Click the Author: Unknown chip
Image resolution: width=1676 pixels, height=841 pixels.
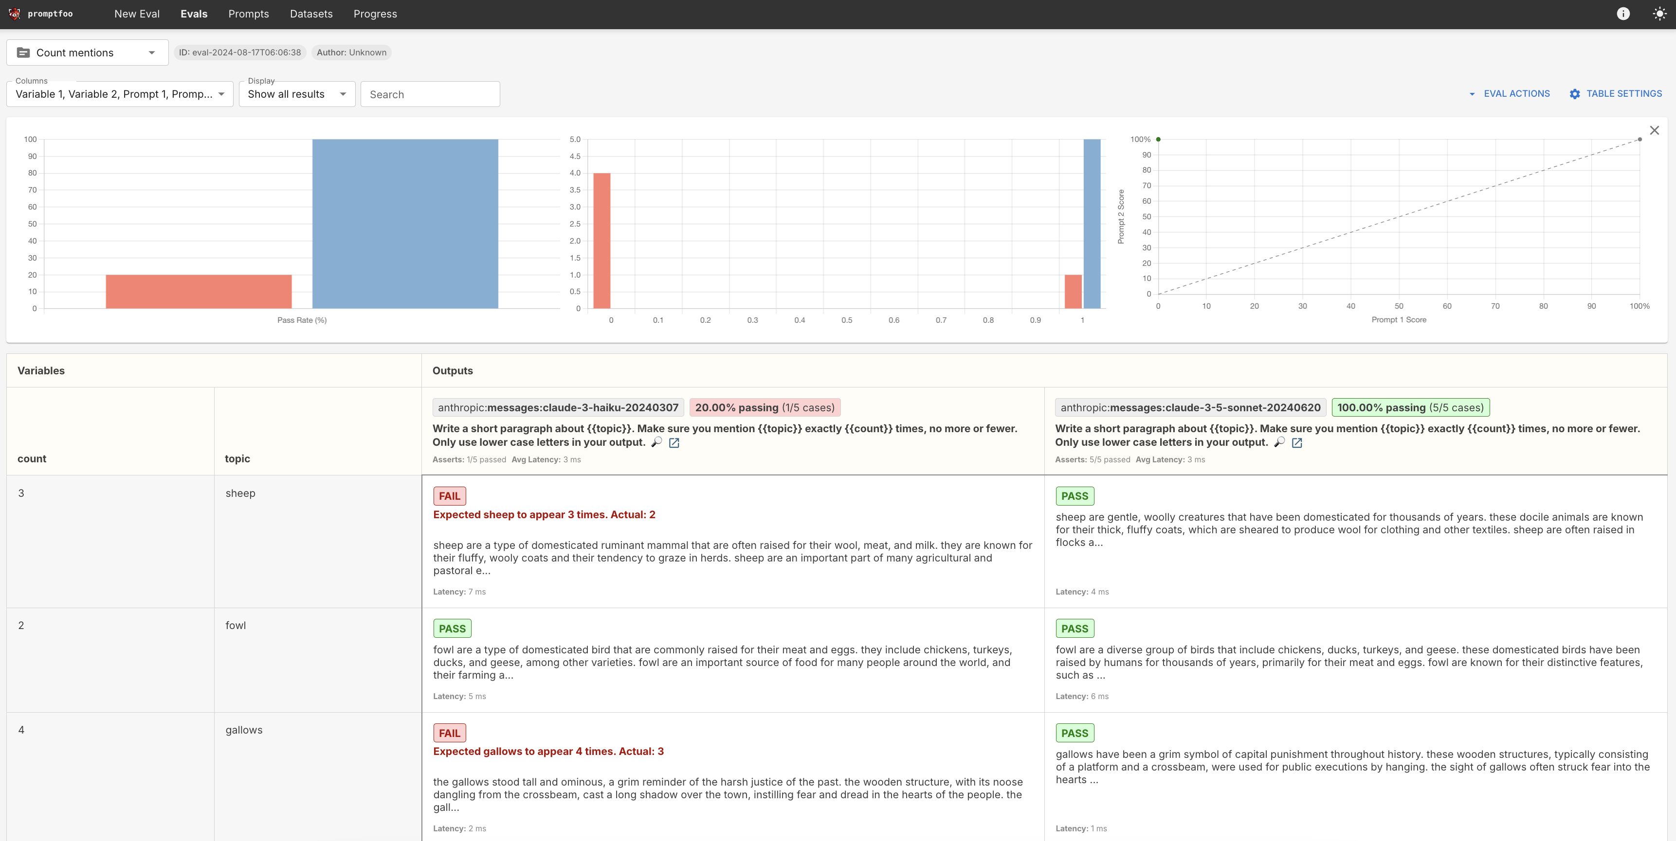click(351, 53)
